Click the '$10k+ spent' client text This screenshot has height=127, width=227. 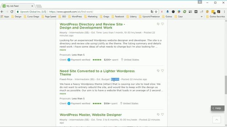coord(111,103)
